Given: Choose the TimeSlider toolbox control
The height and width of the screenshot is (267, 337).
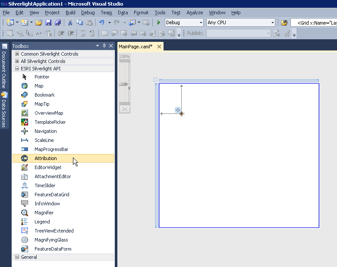Looking at the screenshot, I should coord(63,185).
